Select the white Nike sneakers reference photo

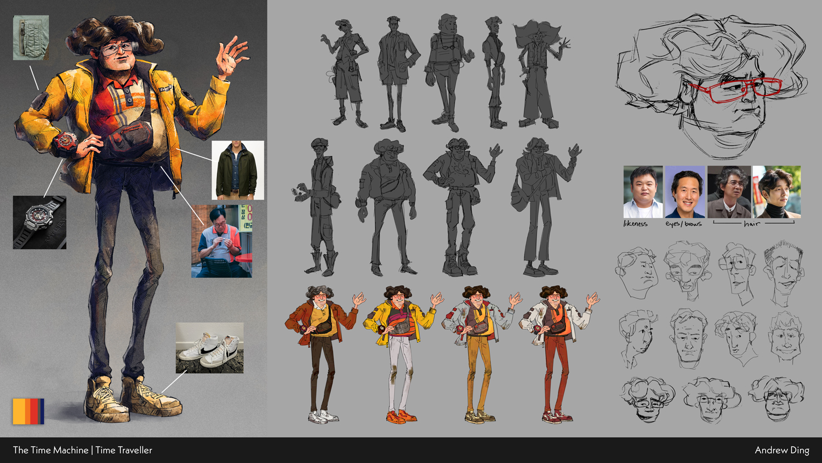[209, 348]
